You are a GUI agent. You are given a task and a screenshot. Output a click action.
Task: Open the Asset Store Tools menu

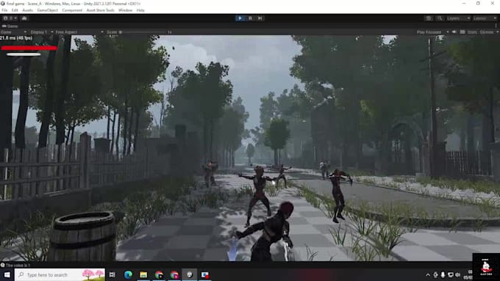pyautogui.click(x=100, y=10)
